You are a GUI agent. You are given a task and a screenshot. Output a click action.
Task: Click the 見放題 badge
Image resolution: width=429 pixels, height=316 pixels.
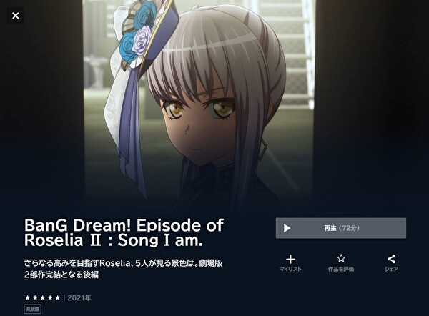[33, 310]
